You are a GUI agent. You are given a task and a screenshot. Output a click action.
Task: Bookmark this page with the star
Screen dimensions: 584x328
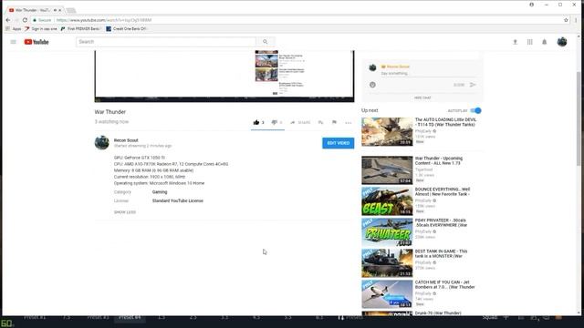566,20
